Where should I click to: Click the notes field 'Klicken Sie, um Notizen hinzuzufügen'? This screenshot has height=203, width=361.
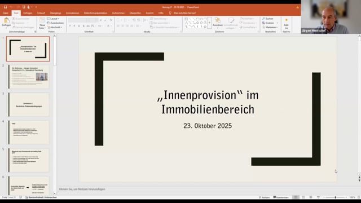[x=82, y=189]
